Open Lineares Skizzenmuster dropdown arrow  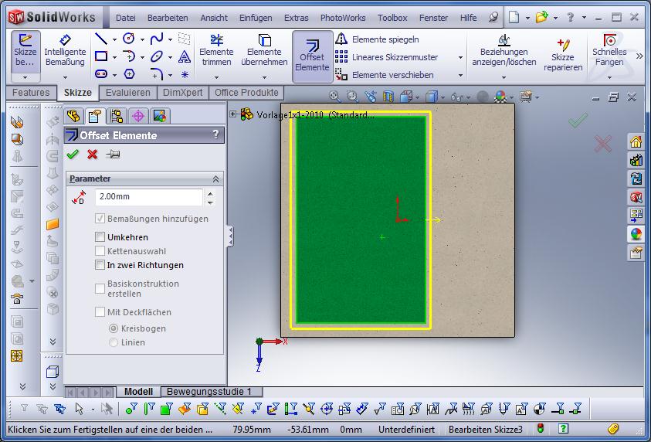(460, 57)
